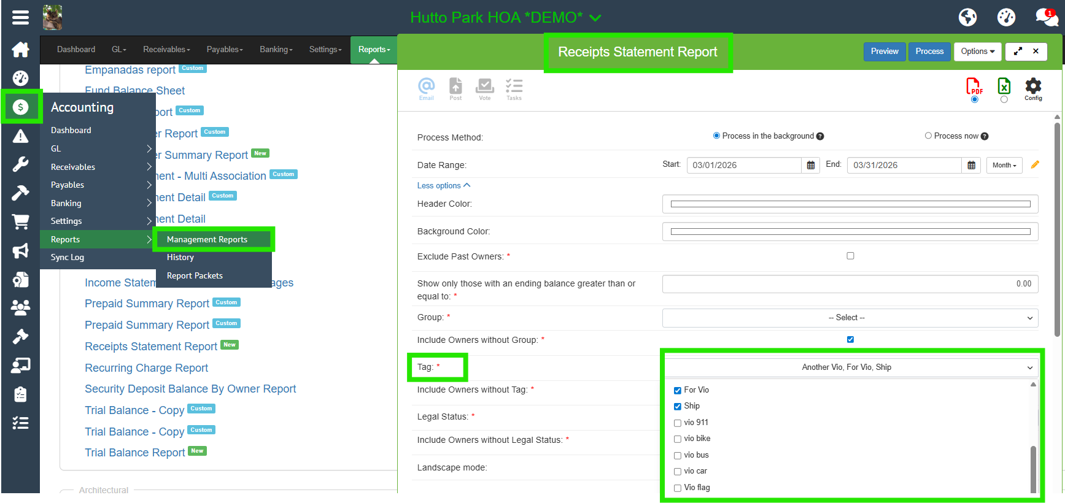Select the Process now radio button
The image size is (1065, 503).
coord(928,136)
